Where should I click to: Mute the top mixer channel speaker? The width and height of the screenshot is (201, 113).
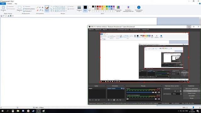click(156, 92)
